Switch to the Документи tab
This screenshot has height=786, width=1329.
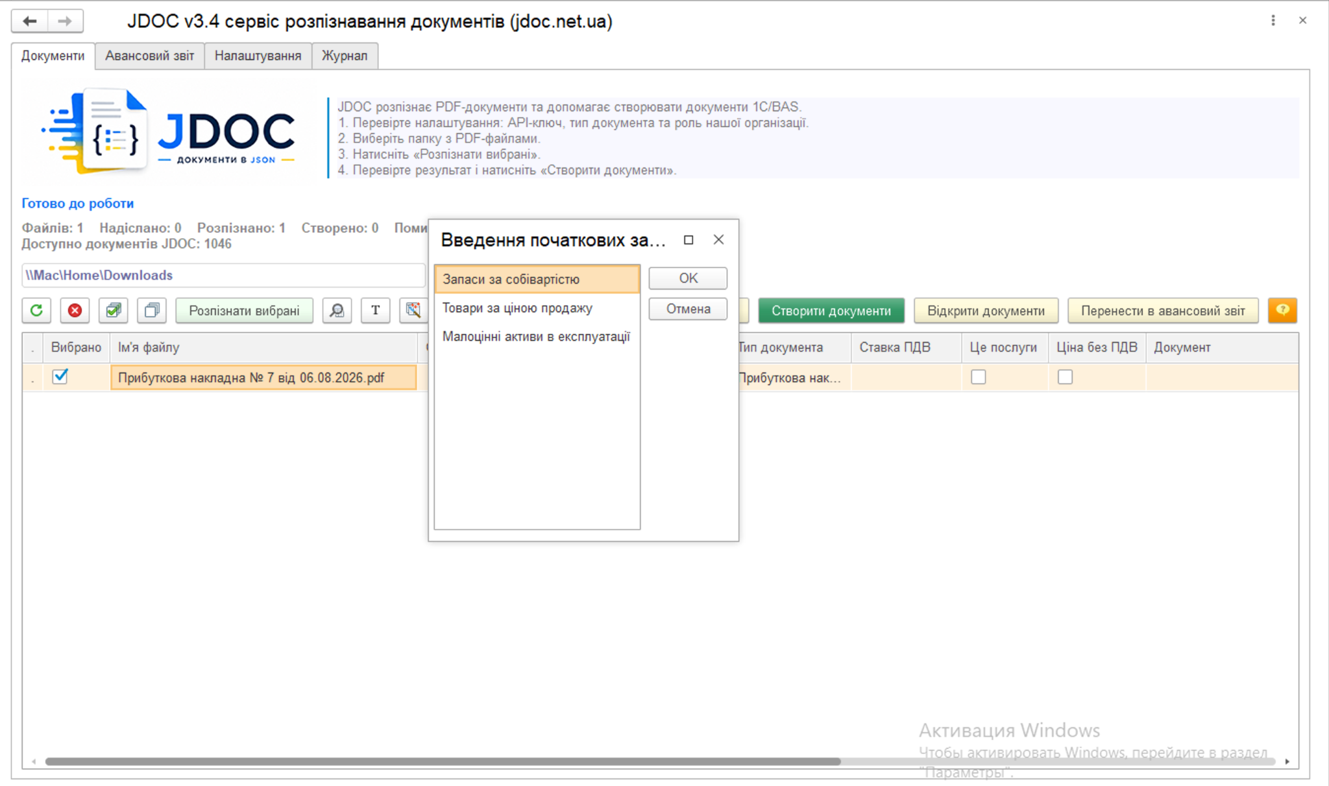click(x=53, y=56)
